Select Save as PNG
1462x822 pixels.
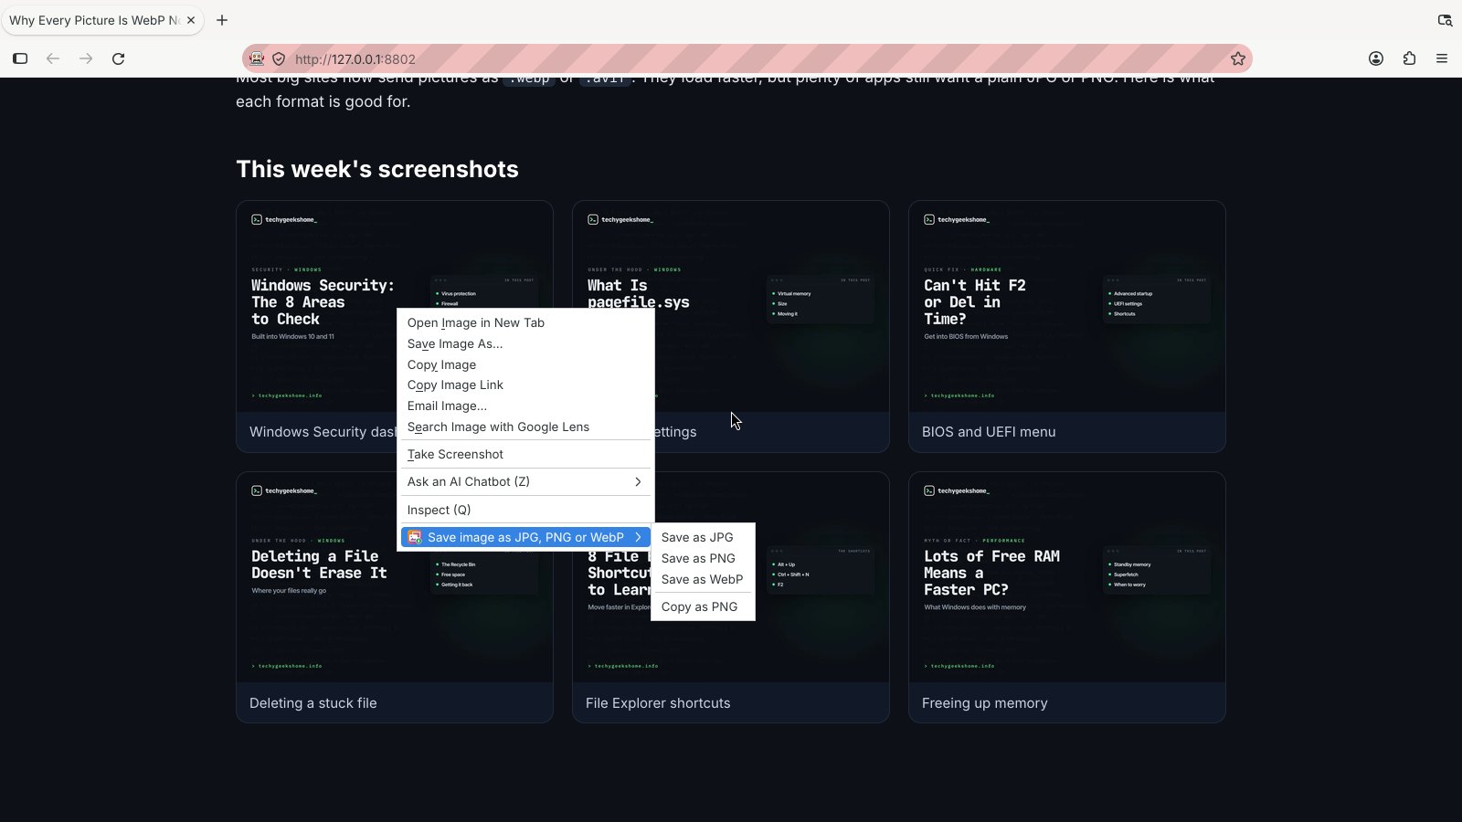[x=703, y=558]
